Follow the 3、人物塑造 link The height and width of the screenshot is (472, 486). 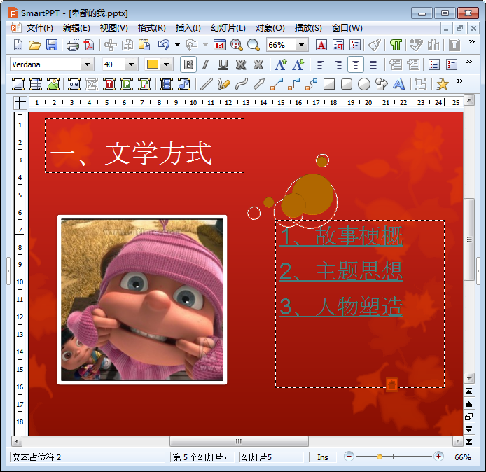pyautogui.click(x=341, y=307)
